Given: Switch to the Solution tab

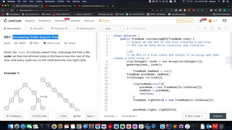Looking at the screenshot, I should 37,29.
